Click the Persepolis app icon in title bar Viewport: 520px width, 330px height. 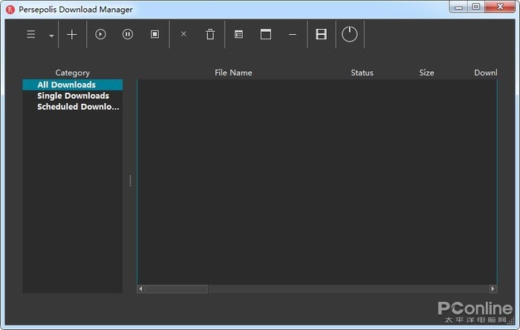pos(10,10)
